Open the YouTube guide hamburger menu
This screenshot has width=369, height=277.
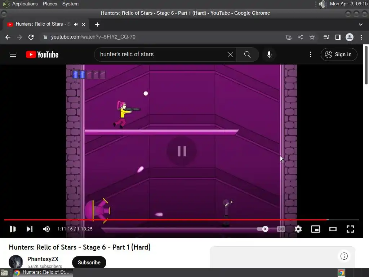(13, 54)
